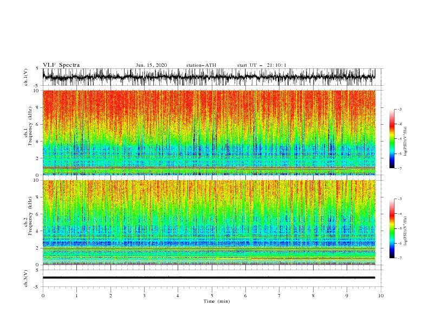
Task: Select the "ch.1(V)" waveform axis label
Action: (x=26, y=77)
